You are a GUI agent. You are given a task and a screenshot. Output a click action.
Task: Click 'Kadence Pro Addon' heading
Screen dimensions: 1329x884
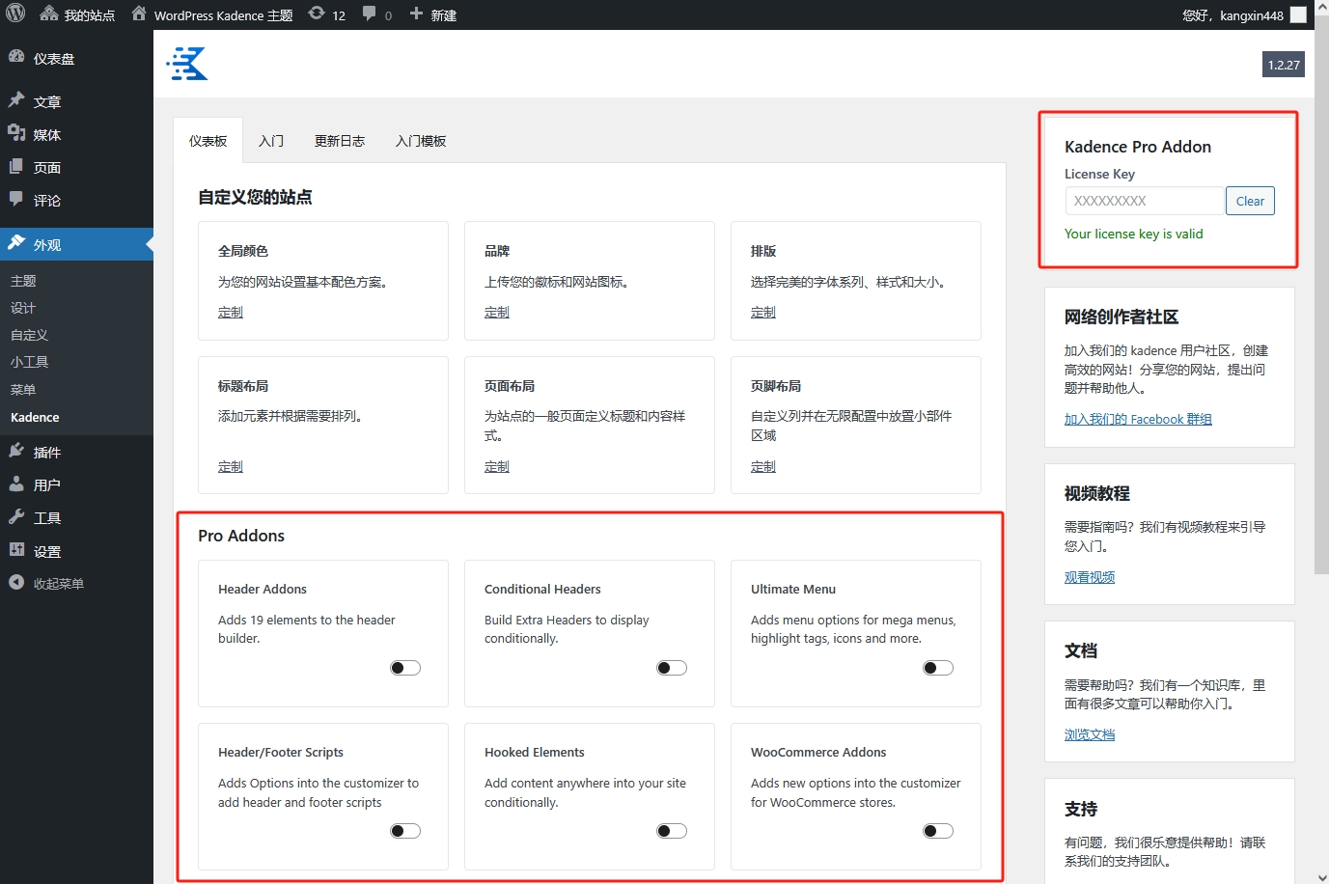(x=1138, y=147)
